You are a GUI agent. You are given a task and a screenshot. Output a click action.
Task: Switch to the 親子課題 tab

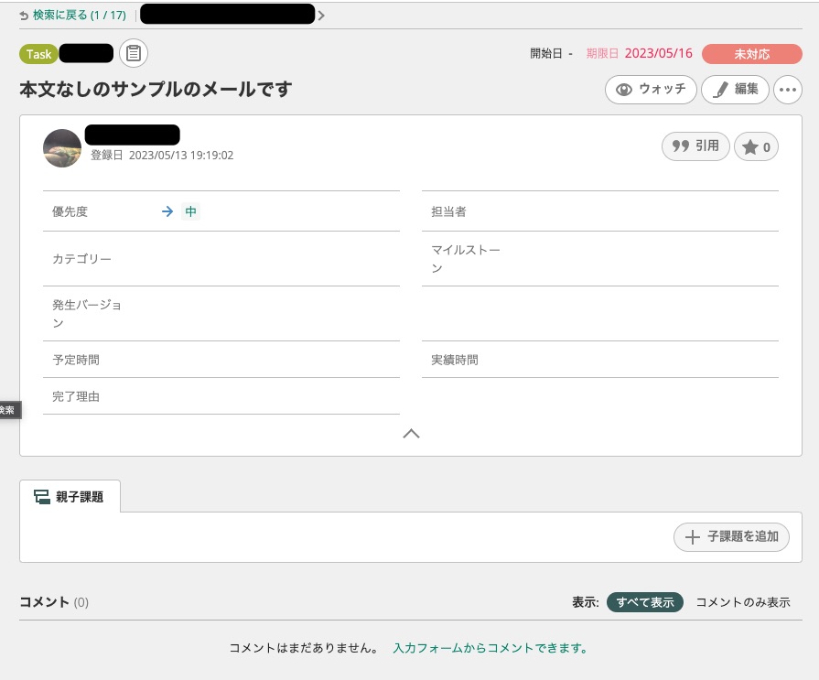point(79,496)
